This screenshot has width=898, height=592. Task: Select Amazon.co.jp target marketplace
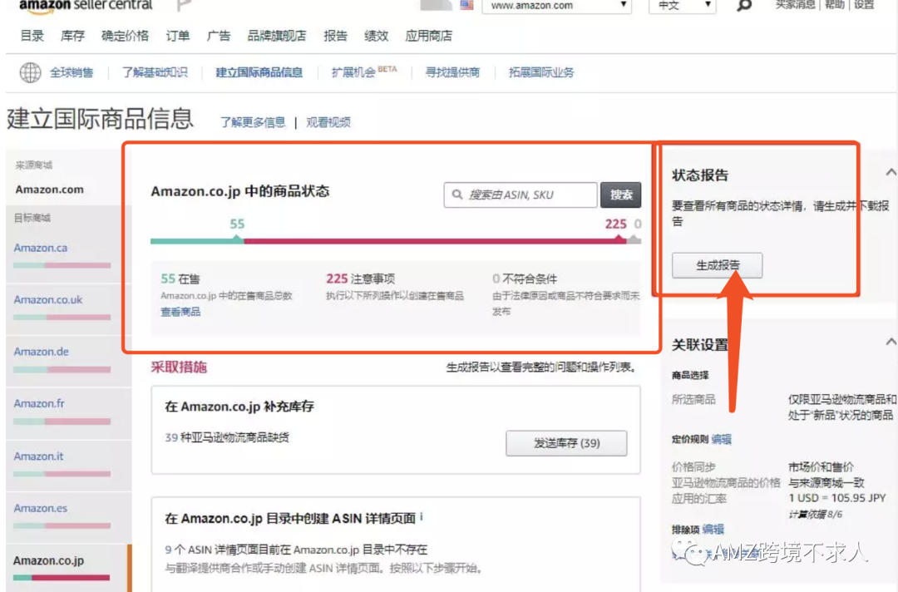pyautogui.click(x=49, y=561)
